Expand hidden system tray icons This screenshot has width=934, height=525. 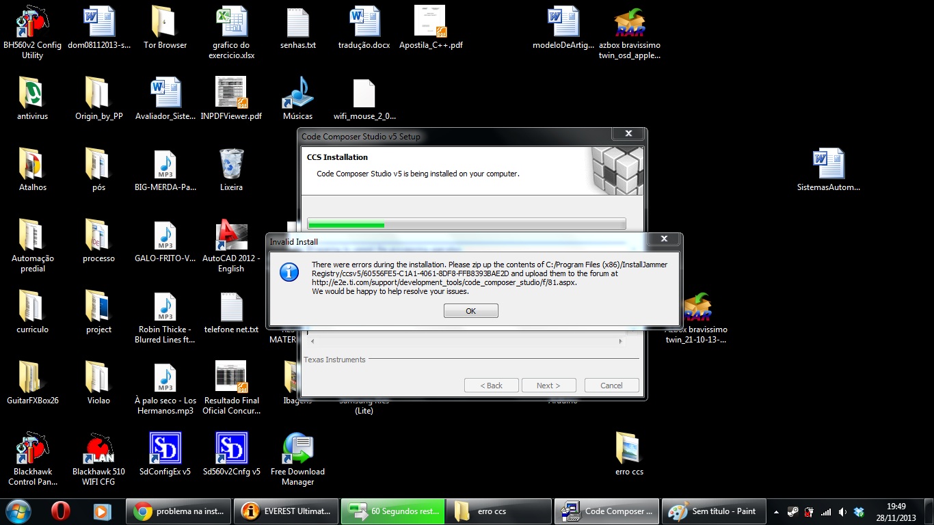tap(776, 511)
